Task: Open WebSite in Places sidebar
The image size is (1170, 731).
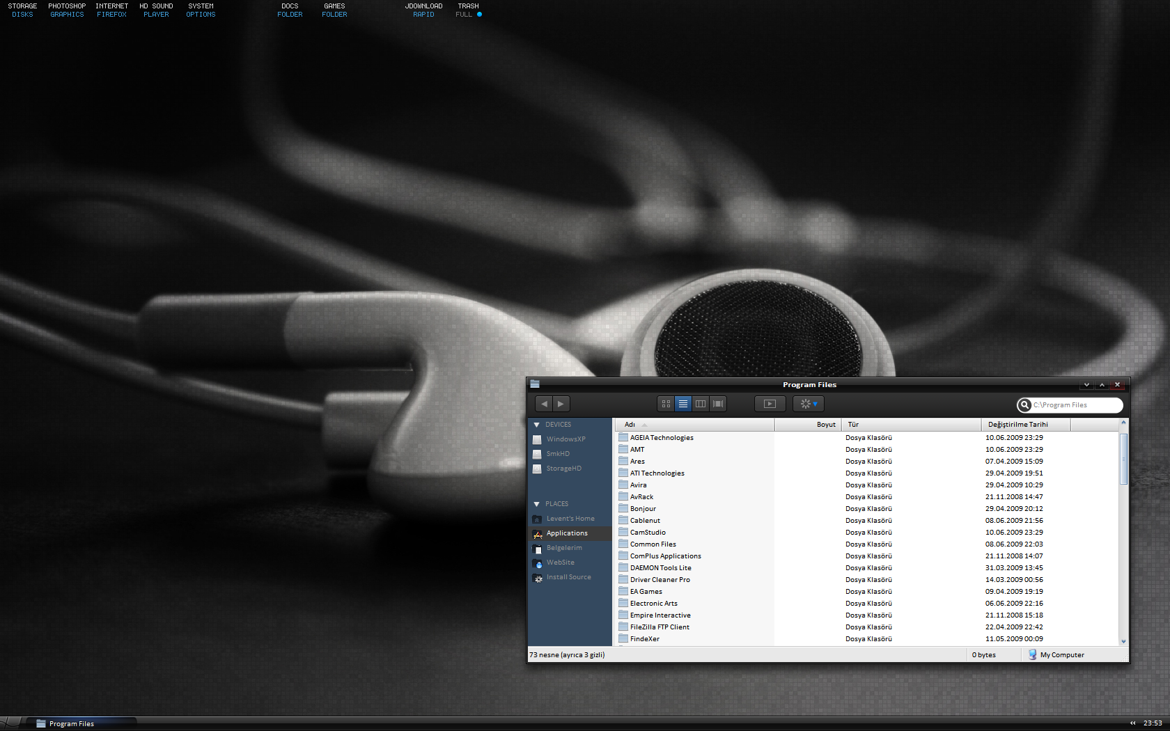Action: coord(560,563)
